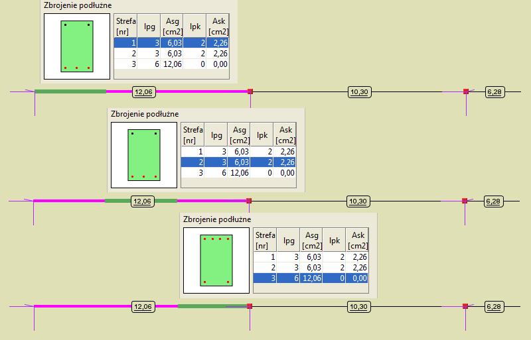Click the middle panel's beam cross-section preview
The height and width of the screenshot is (340, 531).
144,155
